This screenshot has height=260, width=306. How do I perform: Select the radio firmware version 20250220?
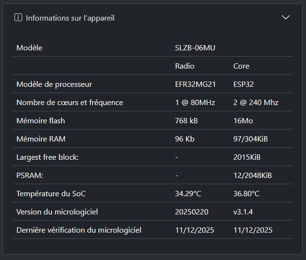[191, 212]
